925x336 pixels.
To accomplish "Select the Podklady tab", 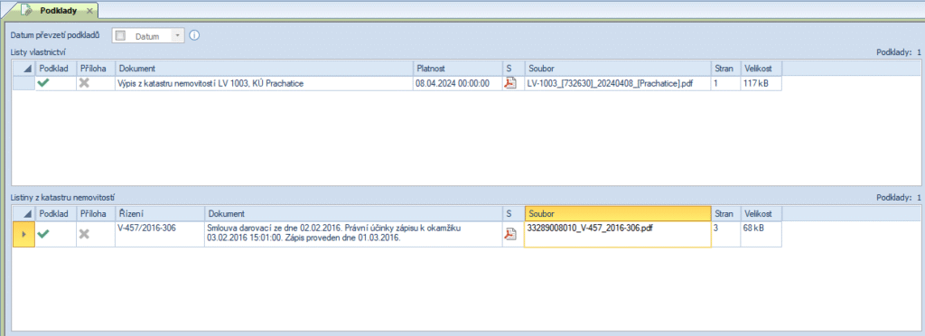I will click(x=58, y=11).
